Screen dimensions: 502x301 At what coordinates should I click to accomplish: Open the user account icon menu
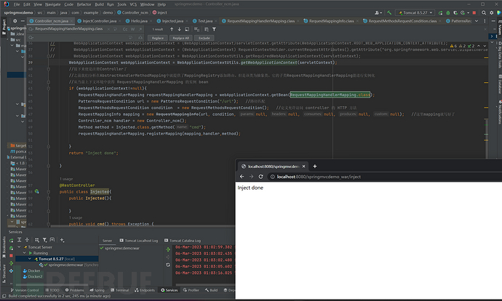pyautogui.click(x=378, y=13)
